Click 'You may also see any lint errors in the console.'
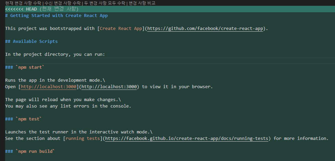The height and width of the screenshot is (161, 335). [x=68, y=106]
